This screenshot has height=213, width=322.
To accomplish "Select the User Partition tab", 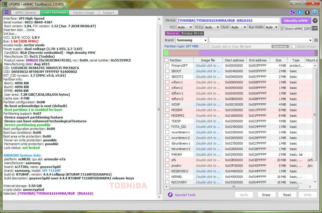I will tap(55, 12).
